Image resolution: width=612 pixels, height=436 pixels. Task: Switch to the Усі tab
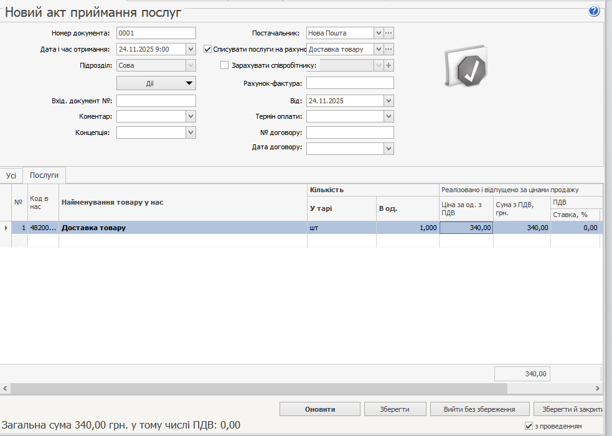[11, 176]
